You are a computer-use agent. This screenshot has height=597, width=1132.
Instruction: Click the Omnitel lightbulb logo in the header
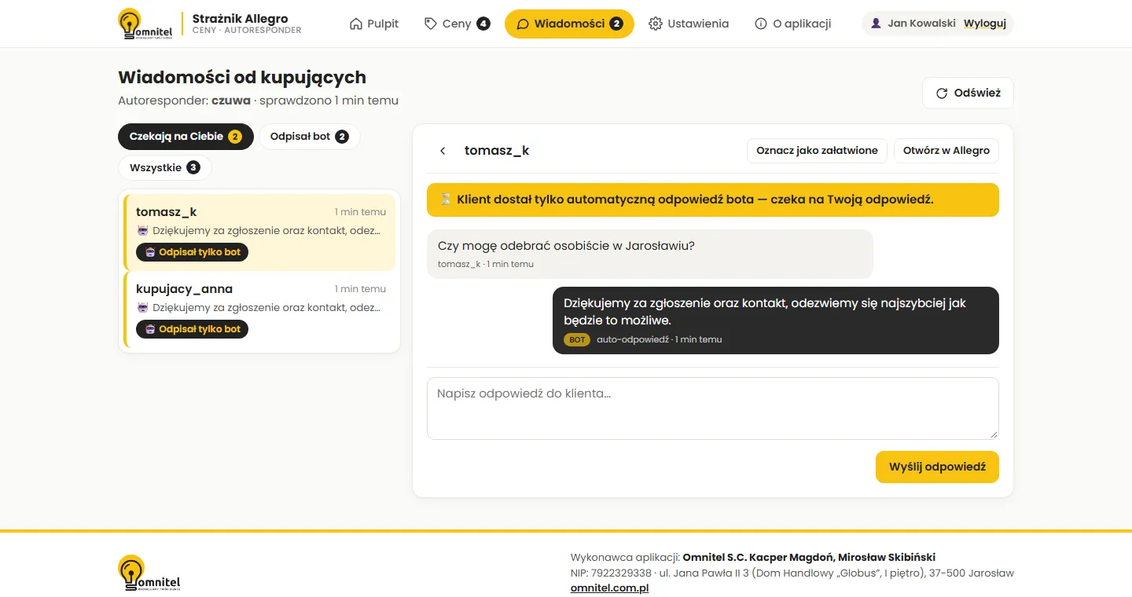145,24
